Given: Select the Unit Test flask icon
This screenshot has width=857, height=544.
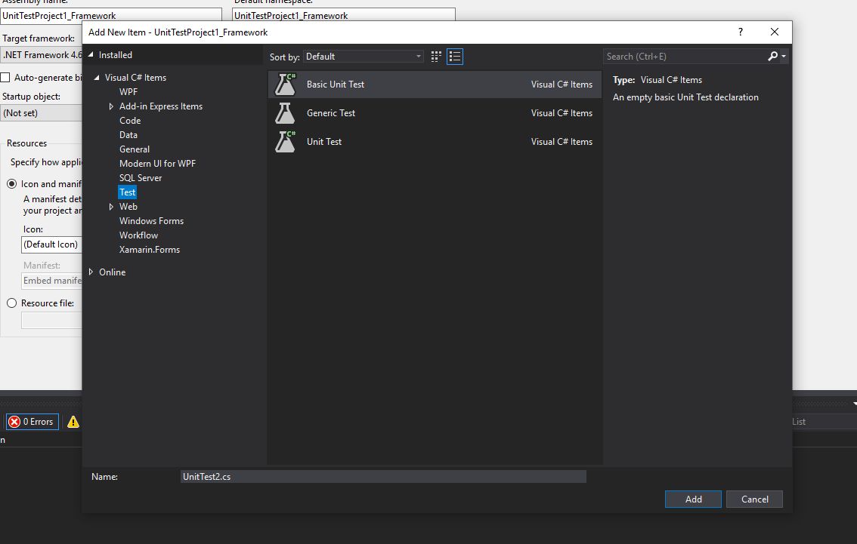Looking at the screenshot, I should click(x=286, y=141).
